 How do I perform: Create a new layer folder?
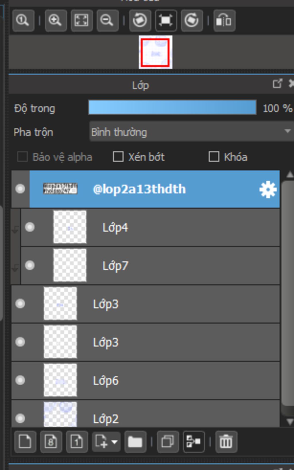tap(136, 442)
